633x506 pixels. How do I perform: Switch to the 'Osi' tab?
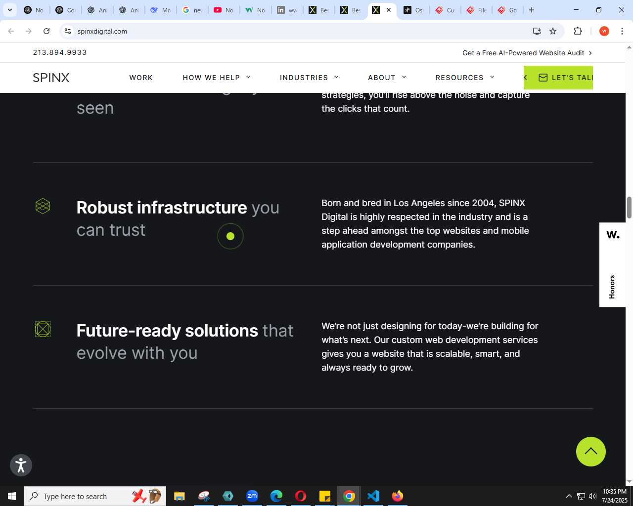pyautogui.click(x=413, y=10)
